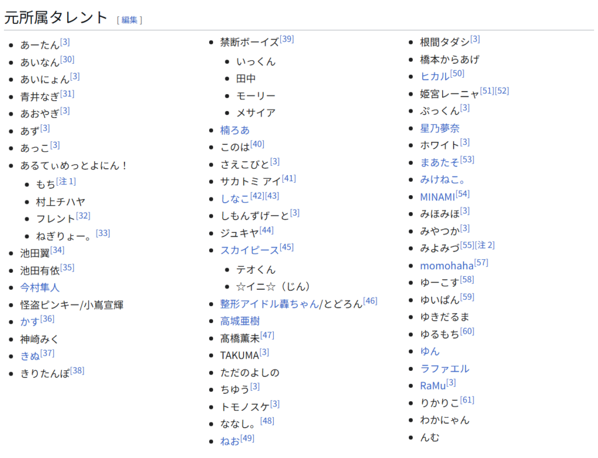Open the 楠ろあ article link

click(235, 130)
